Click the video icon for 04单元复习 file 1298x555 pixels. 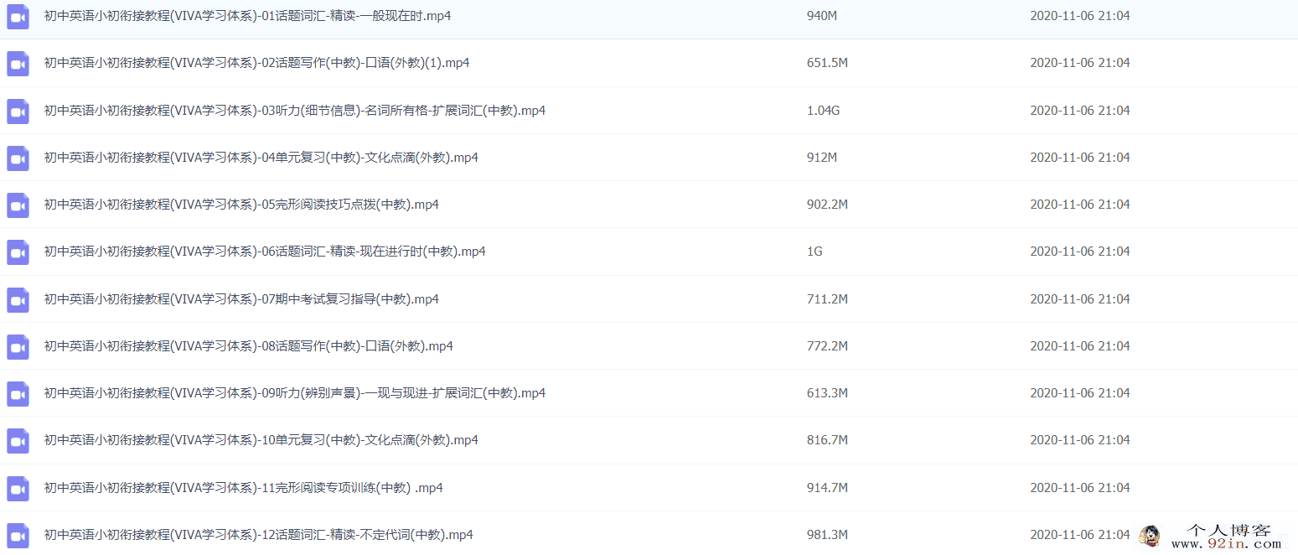18,158
